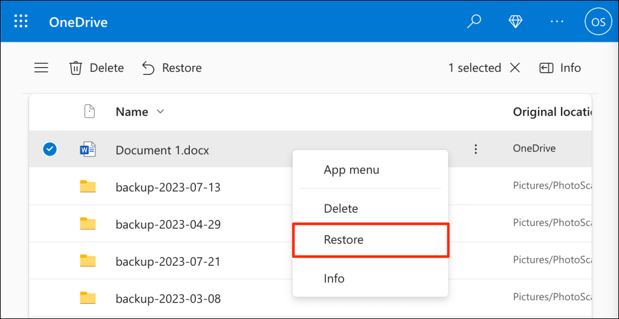Click the search magnifier icon
This screenshot has height=319, width=619.
(474, 22)
